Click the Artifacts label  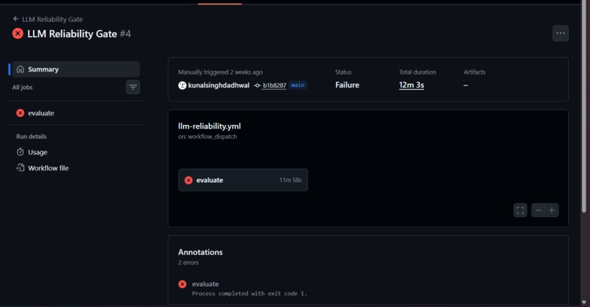474,72
